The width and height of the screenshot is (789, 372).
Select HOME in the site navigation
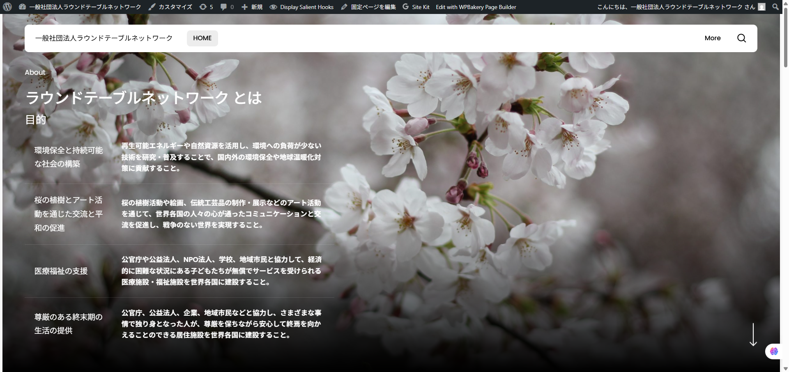coord(202,38)
